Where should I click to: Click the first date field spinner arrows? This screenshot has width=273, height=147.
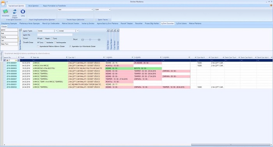click(x=54, y=31)
